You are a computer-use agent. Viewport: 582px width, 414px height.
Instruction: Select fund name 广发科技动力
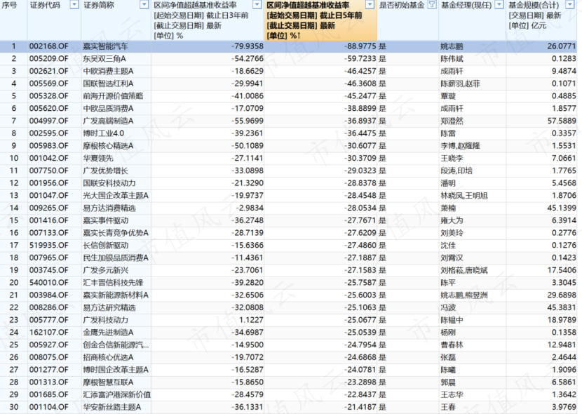click(x=105, y=320)
